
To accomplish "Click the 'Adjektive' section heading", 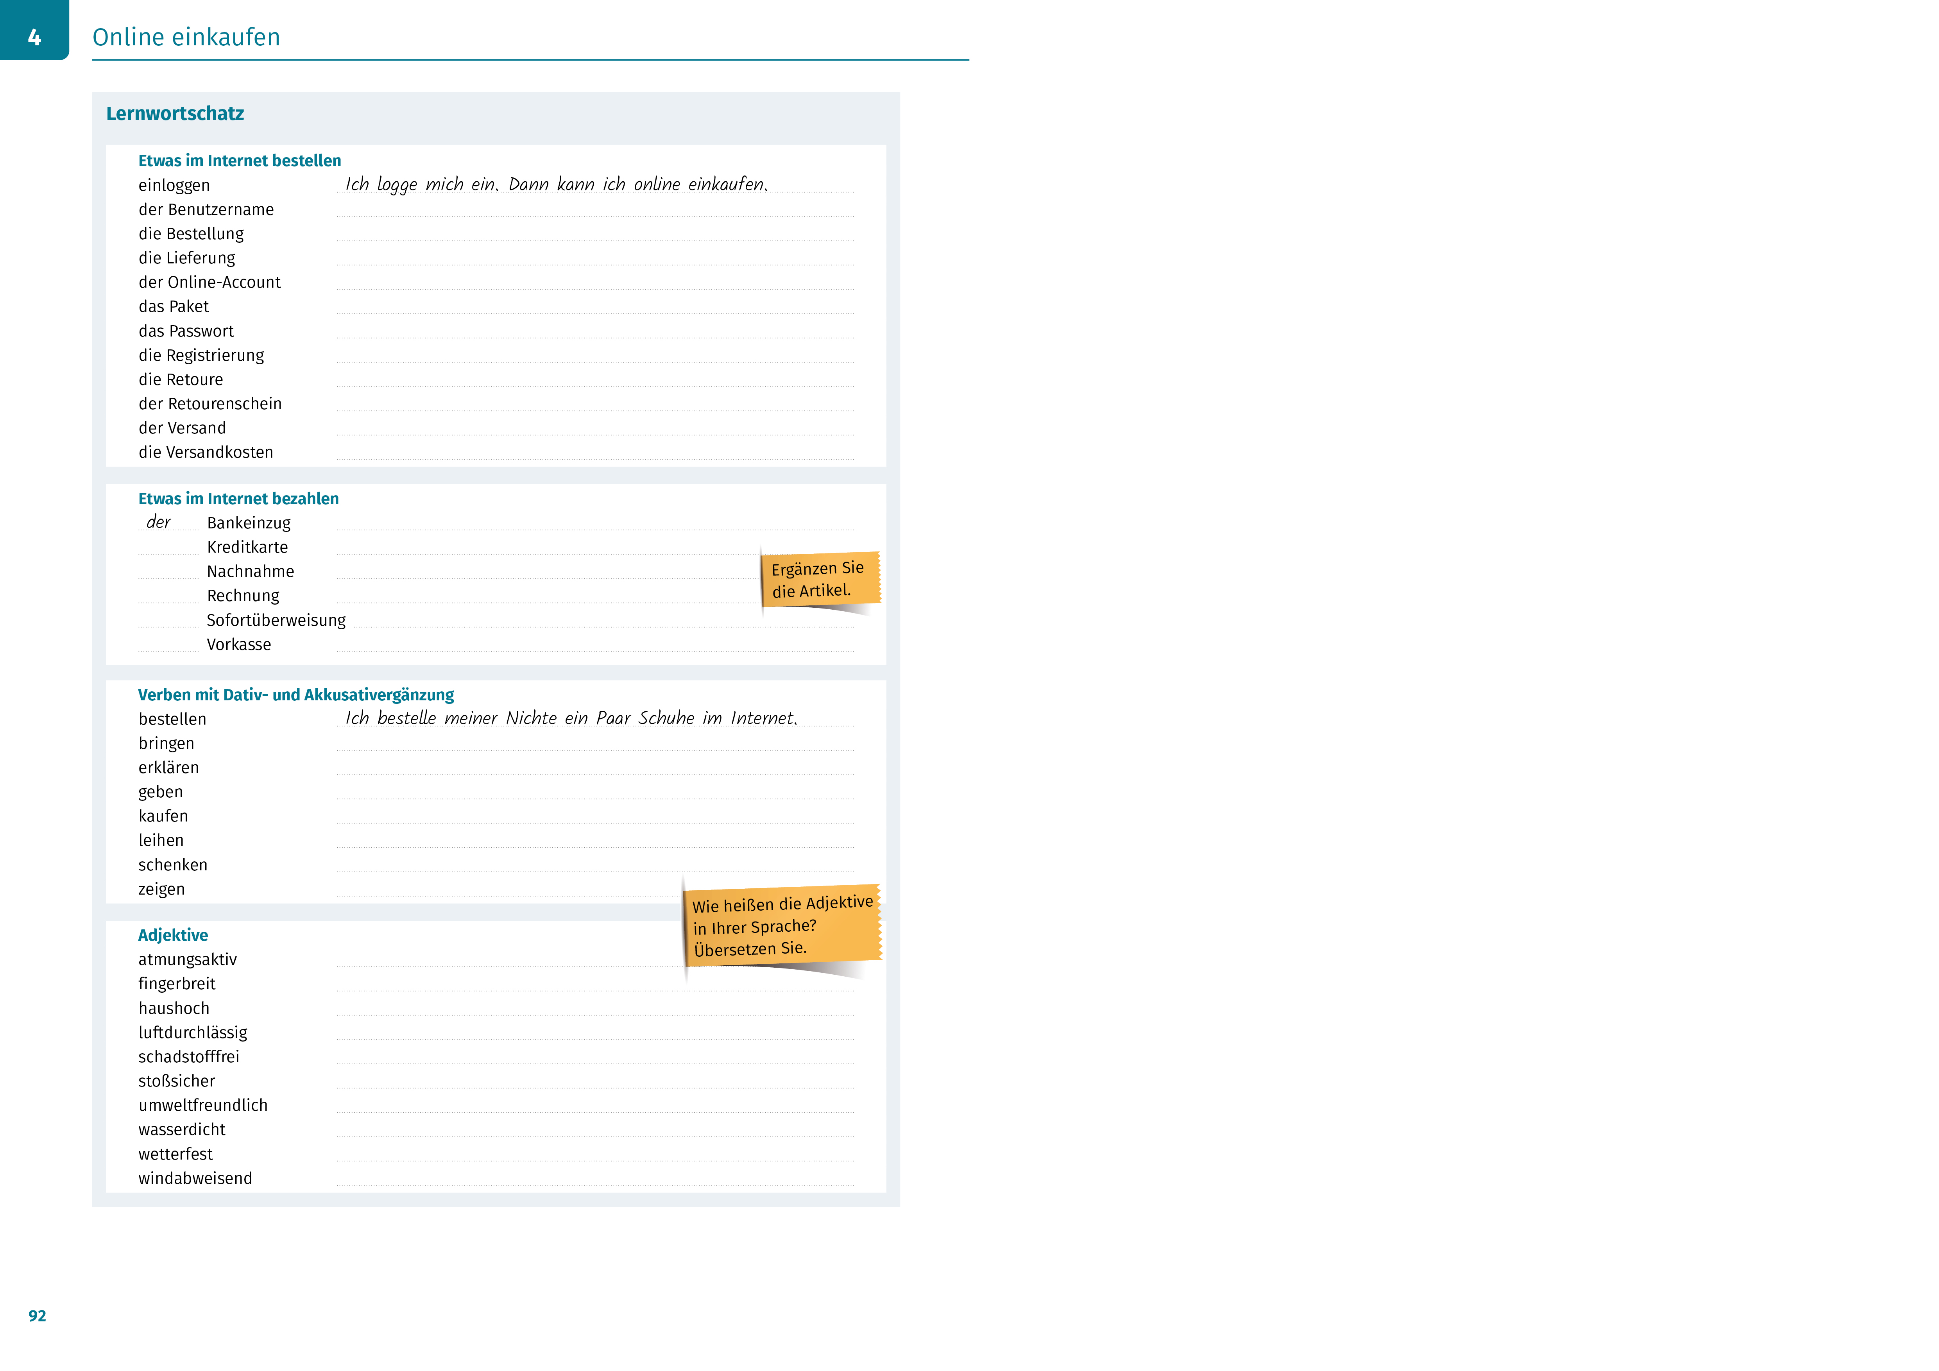I will [x=173, y=935].
